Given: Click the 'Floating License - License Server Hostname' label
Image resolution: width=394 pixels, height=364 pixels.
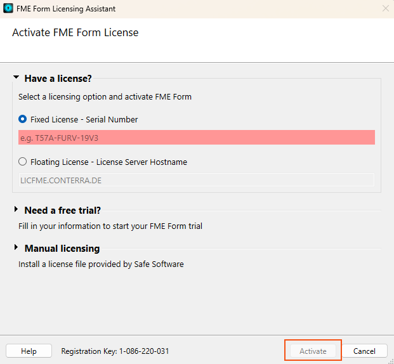Looking at the screenshot, I should [x=108, y=162].
